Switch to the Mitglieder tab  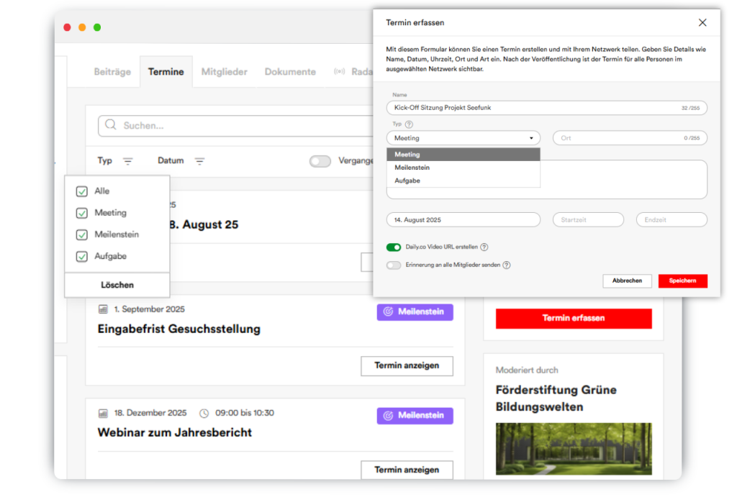(224, 72)
